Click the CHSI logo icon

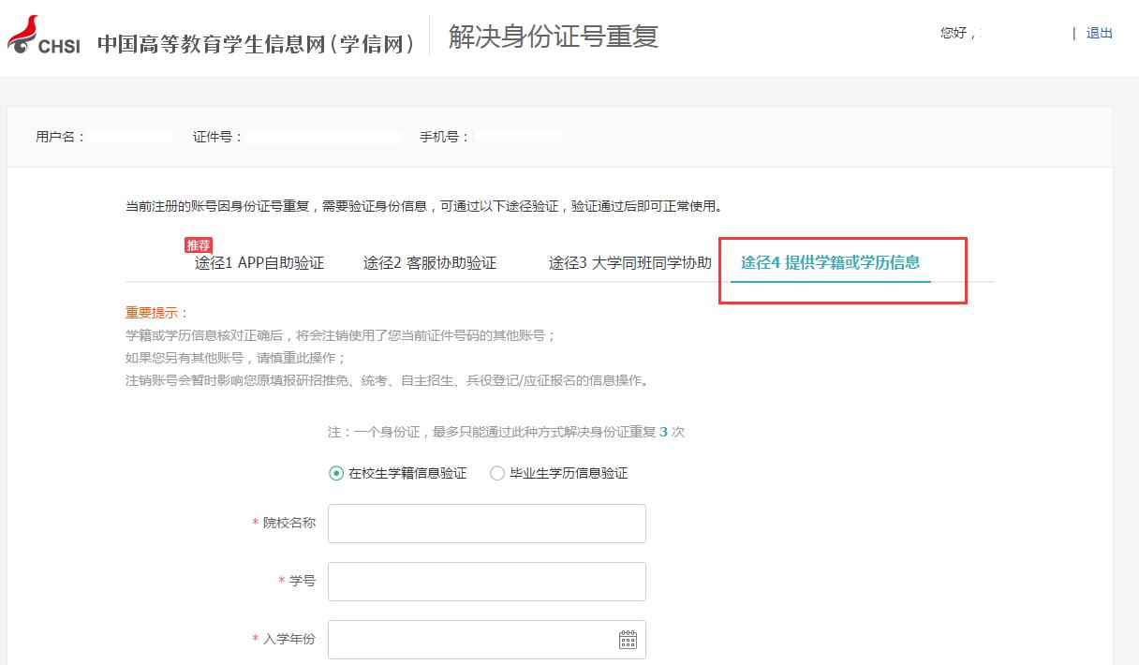(43, 36)
